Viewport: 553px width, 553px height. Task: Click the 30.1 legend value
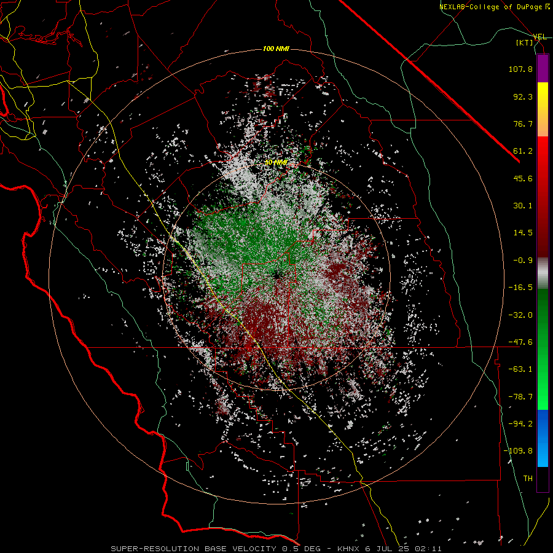coord(523,206)
